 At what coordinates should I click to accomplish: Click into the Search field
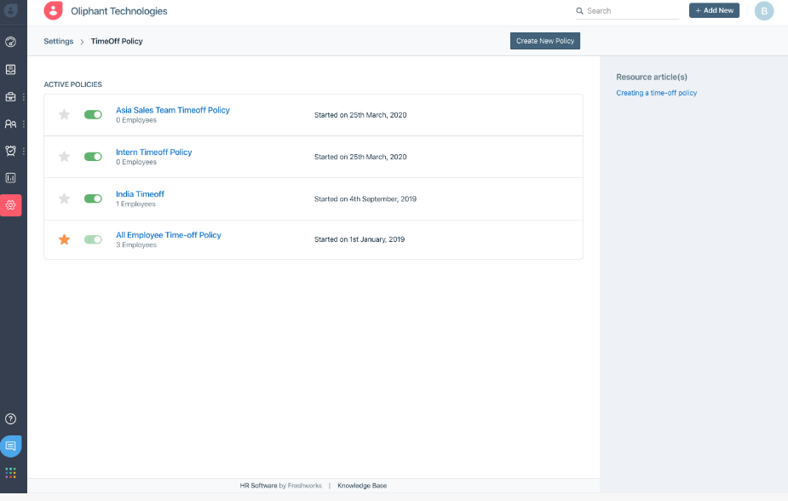coord(630,11)
